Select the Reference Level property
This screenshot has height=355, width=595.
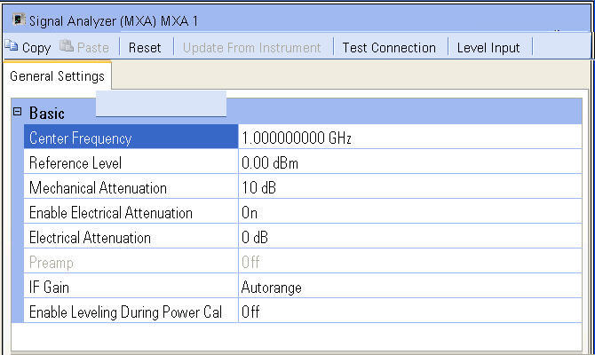pyautogui.click(x=75, y=163)
